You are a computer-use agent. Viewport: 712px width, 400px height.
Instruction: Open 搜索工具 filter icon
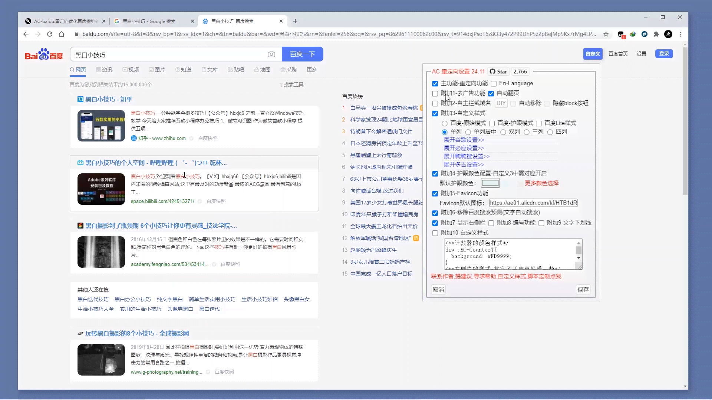281,85
